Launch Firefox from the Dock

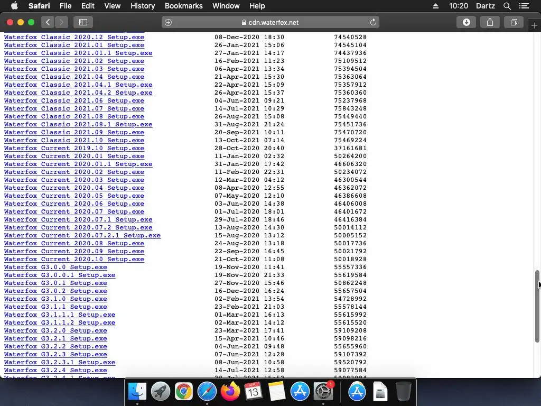[230, 392]
